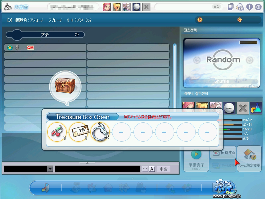Click the 3 H (1/6) hole info text
The height and width of the screenshot is (199, 265).
tap(75, 20)
